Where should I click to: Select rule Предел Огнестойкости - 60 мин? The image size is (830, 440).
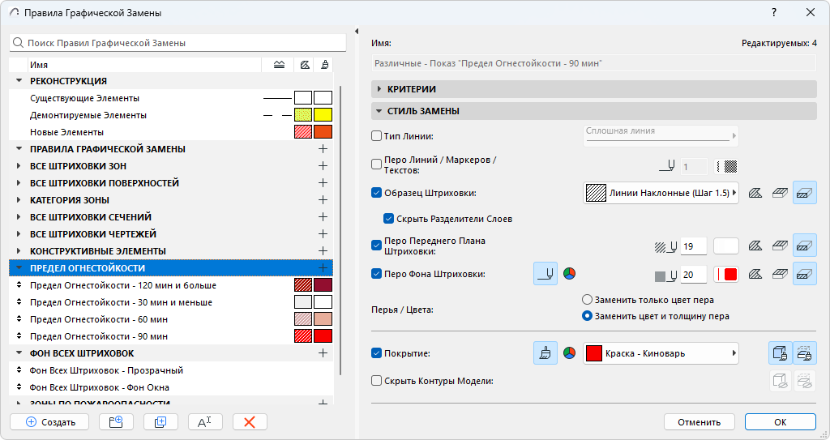[x=172, y=318]
